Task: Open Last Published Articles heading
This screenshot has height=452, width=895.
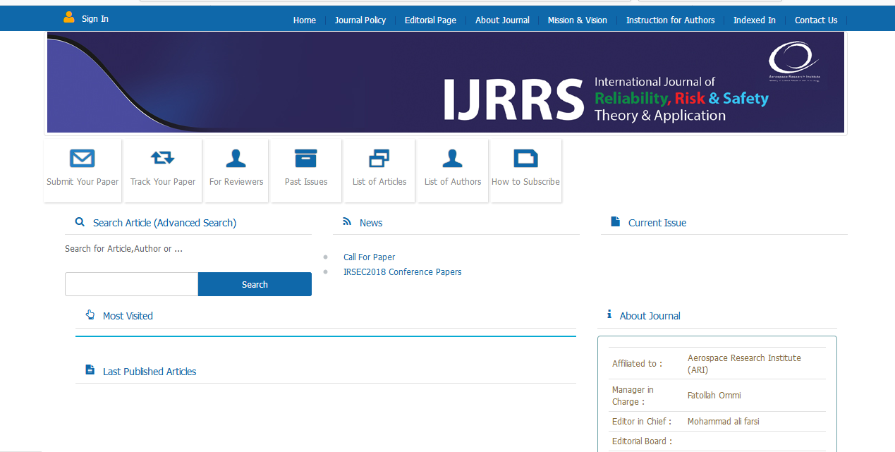Action: pyautogui.click(x=150, y=372)
